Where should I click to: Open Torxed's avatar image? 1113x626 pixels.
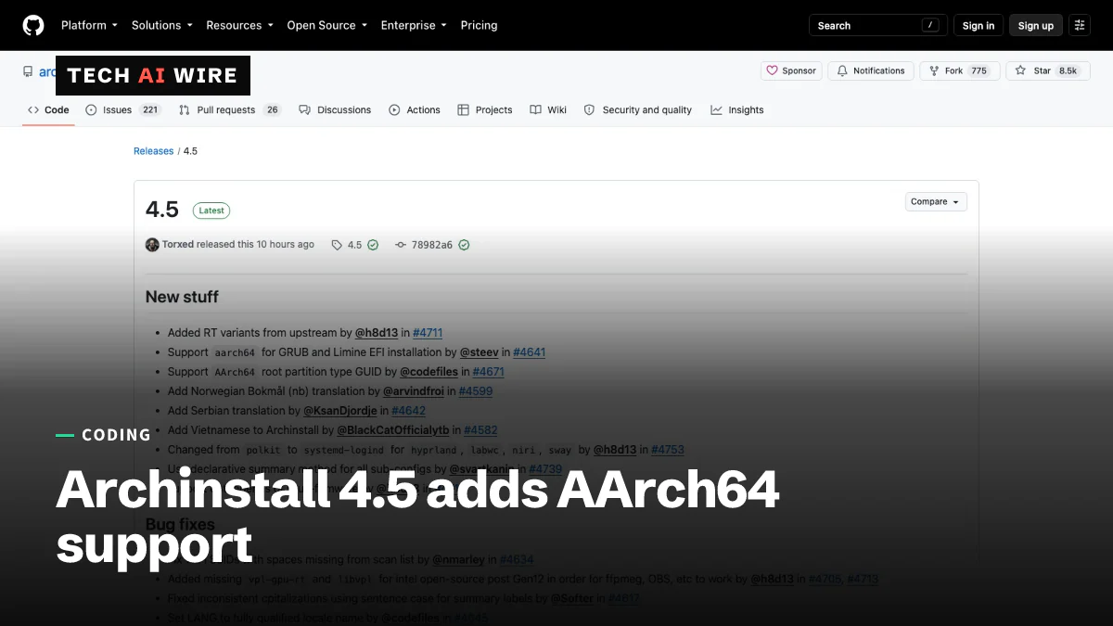coord(152,245)
